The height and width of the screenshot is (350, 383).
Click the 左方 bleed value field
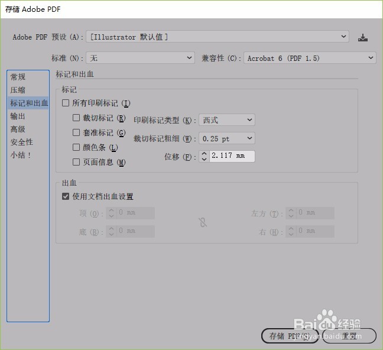coord(316,213)
